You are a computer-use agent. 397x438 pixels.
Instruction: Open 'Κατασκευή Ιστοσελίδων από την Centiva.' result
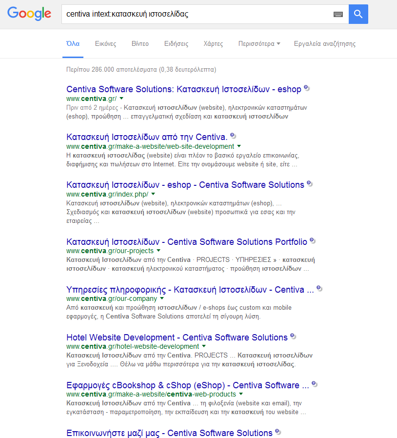click(147, 137)
